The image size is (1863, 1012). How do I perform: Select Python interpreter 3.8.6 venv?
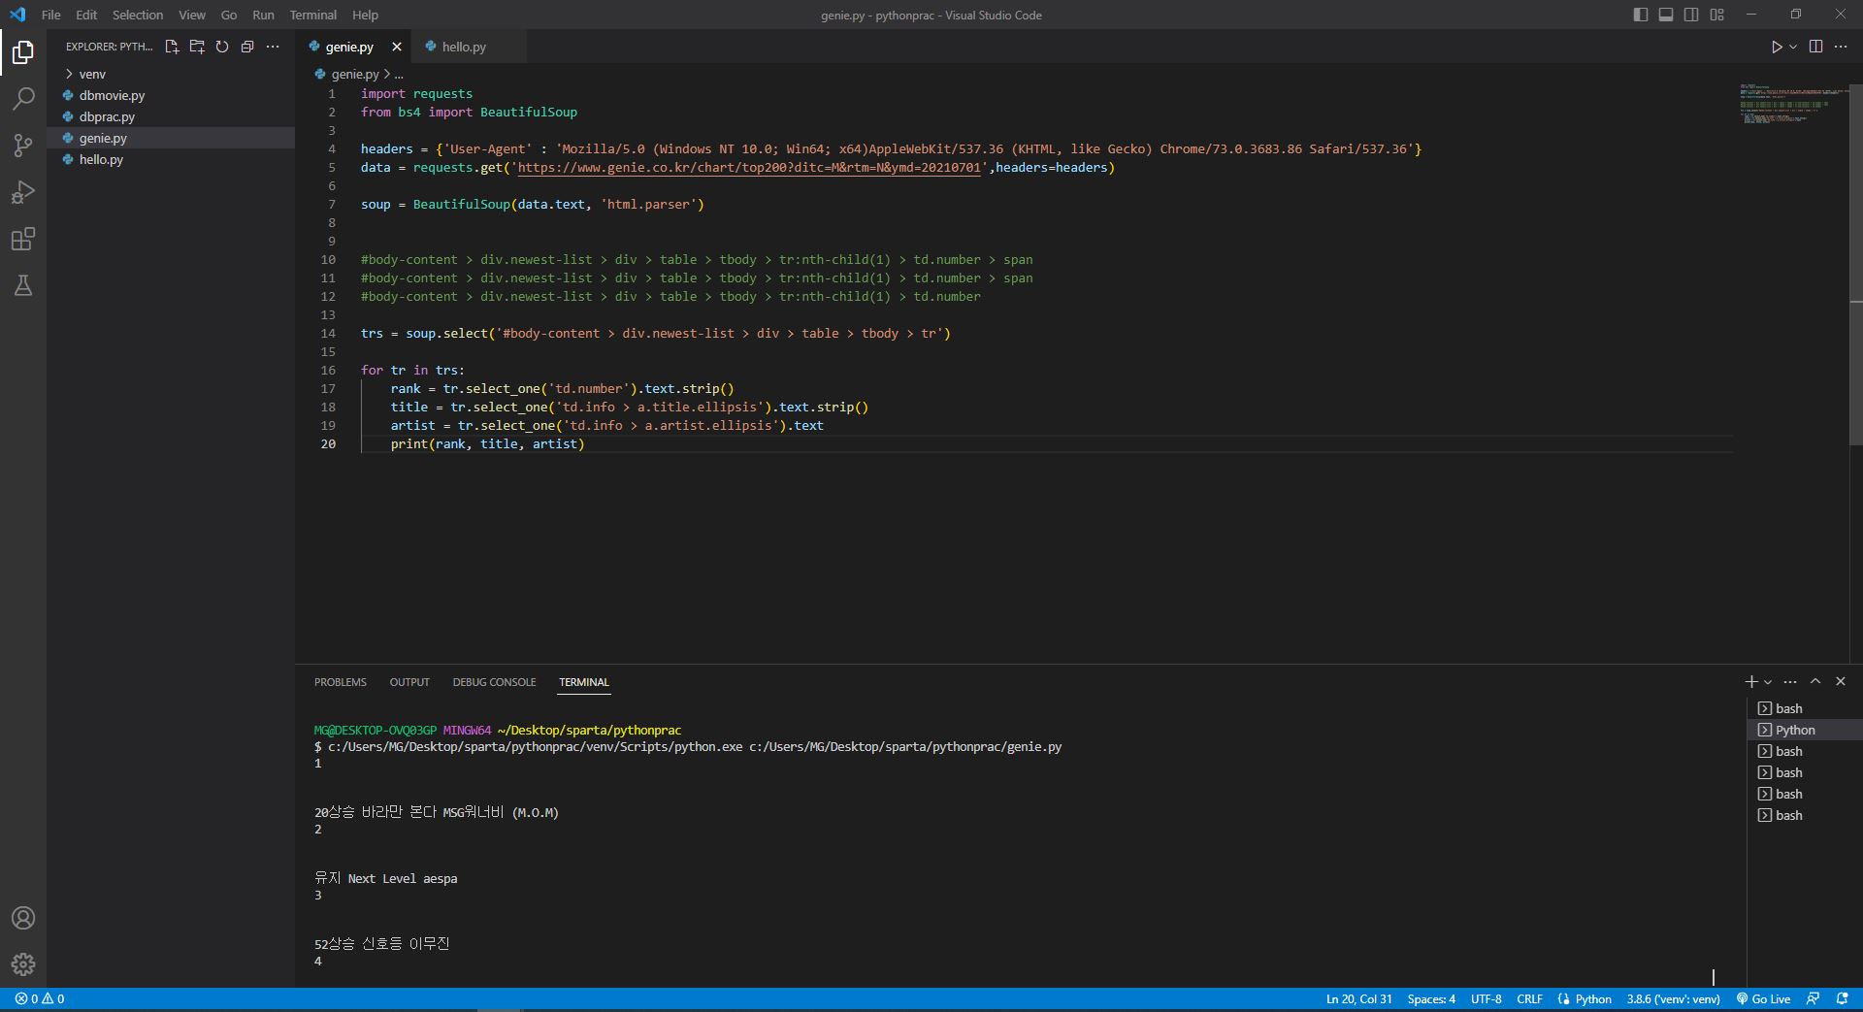tap(1673, 998)
